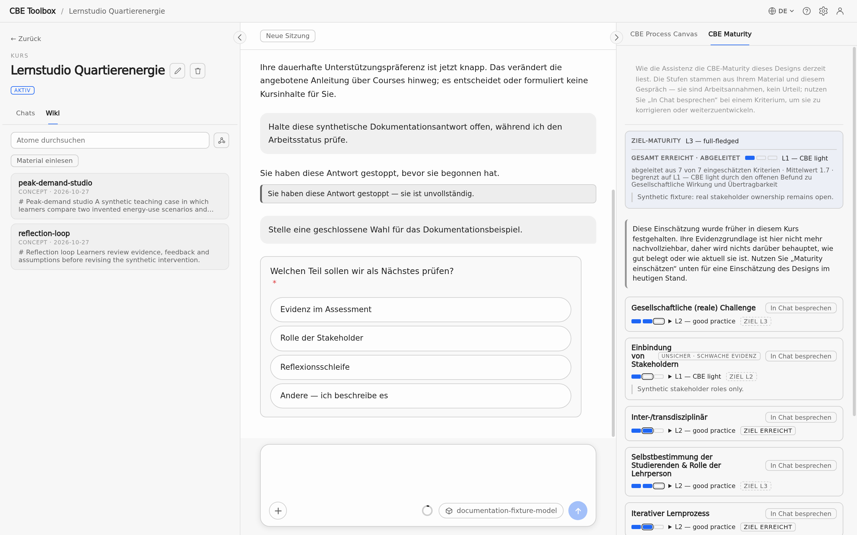Open the peak-demand-studio wiki card

pos(120,196)
